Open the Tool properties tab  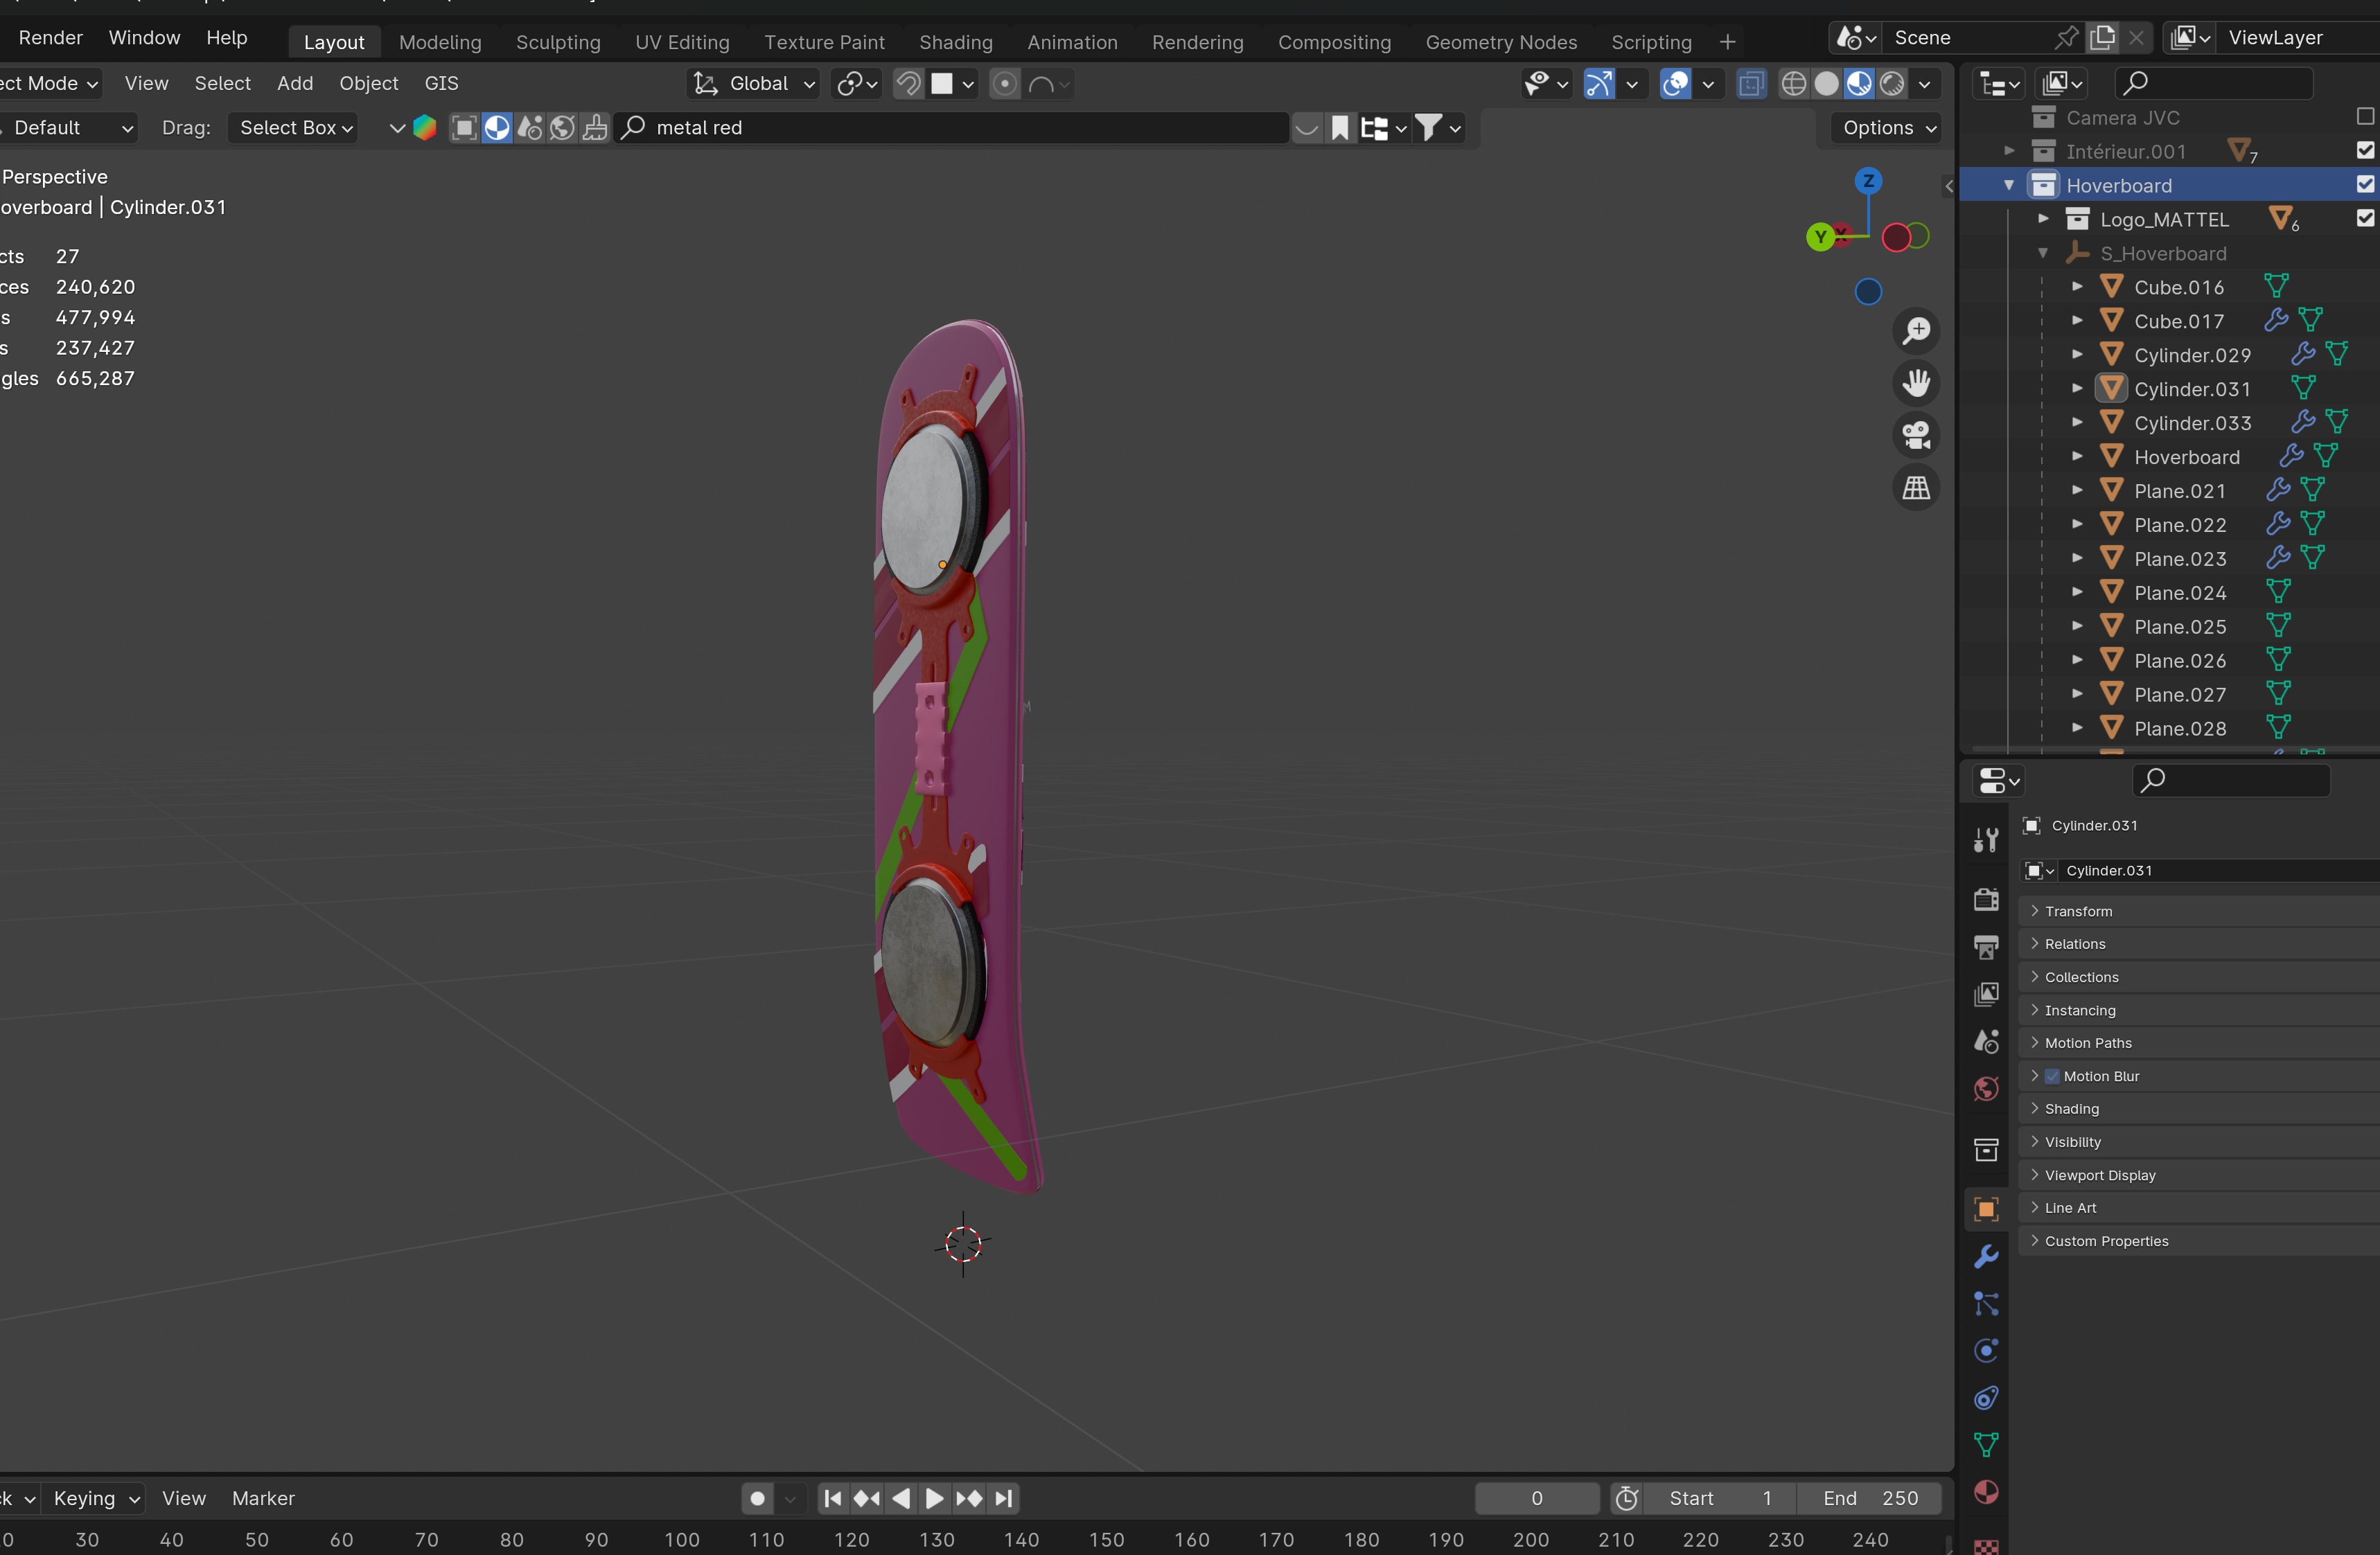tap(1986, 840)
